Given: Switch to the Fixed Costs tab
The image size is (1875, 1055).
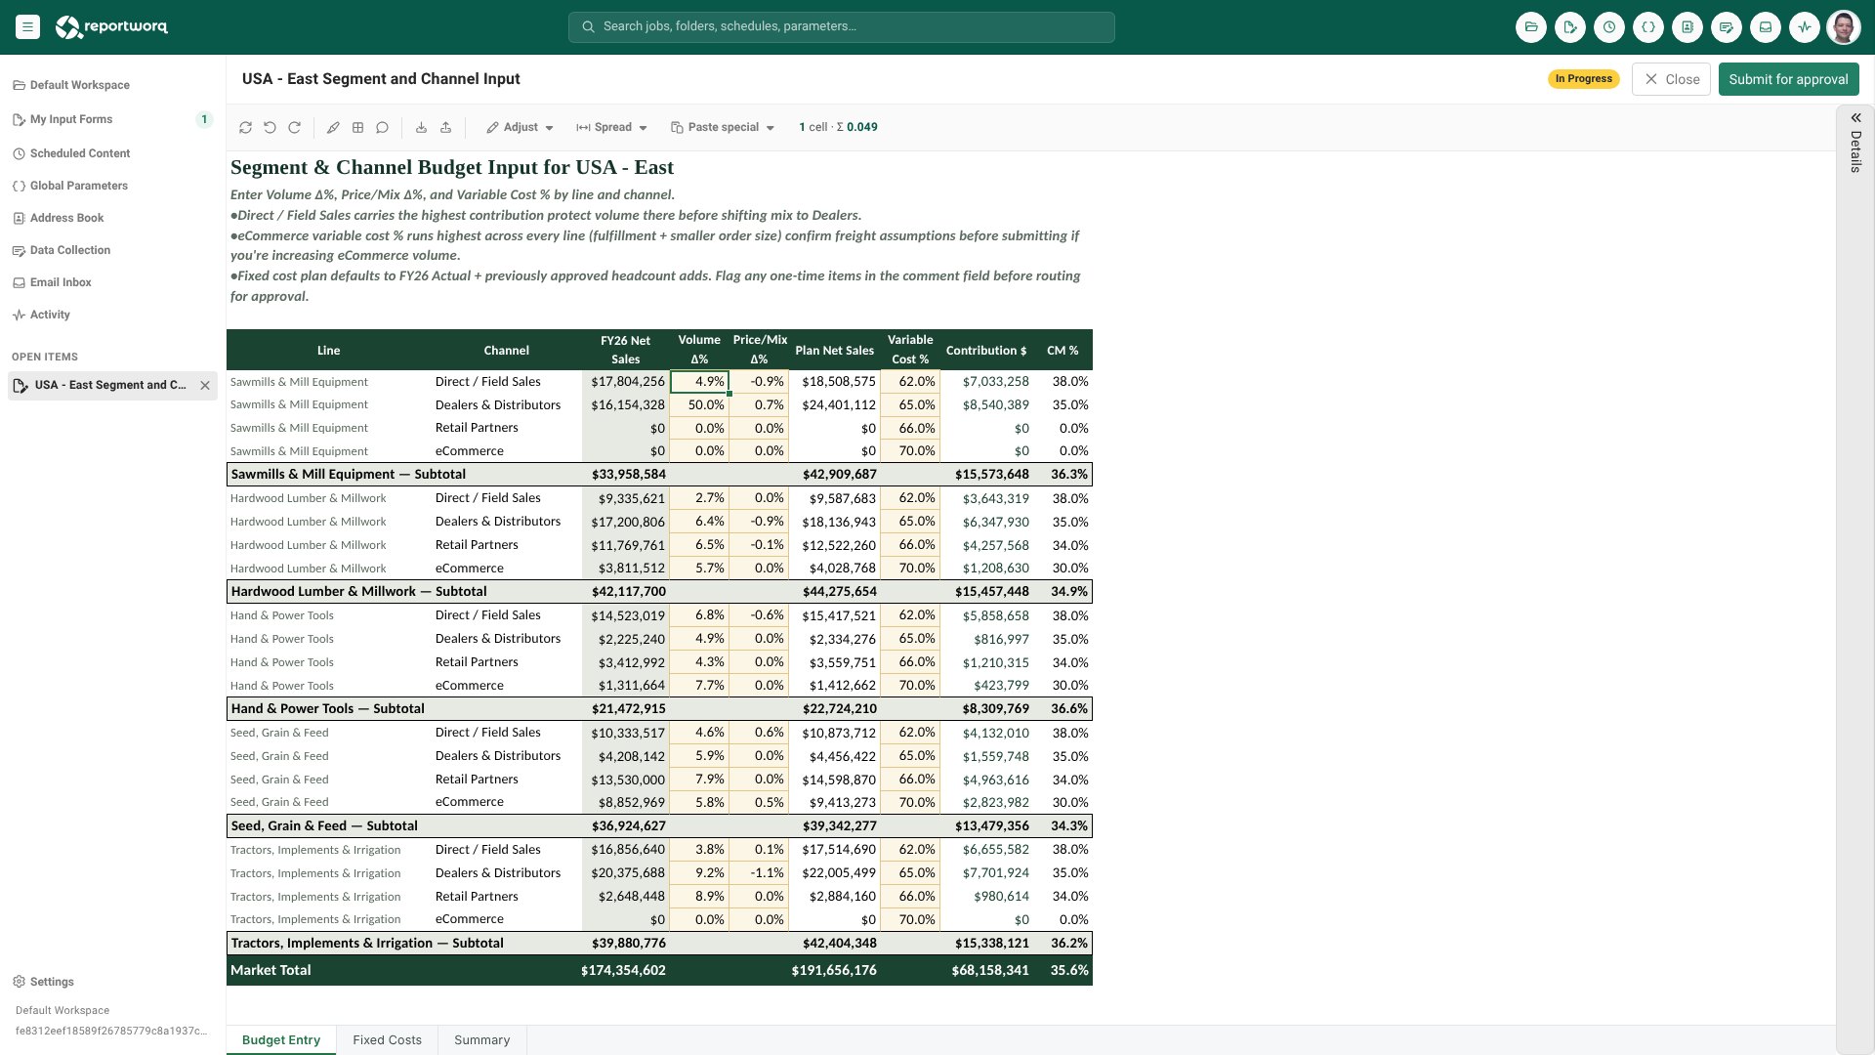Looking at the screenshot, I should [387, 1040].
